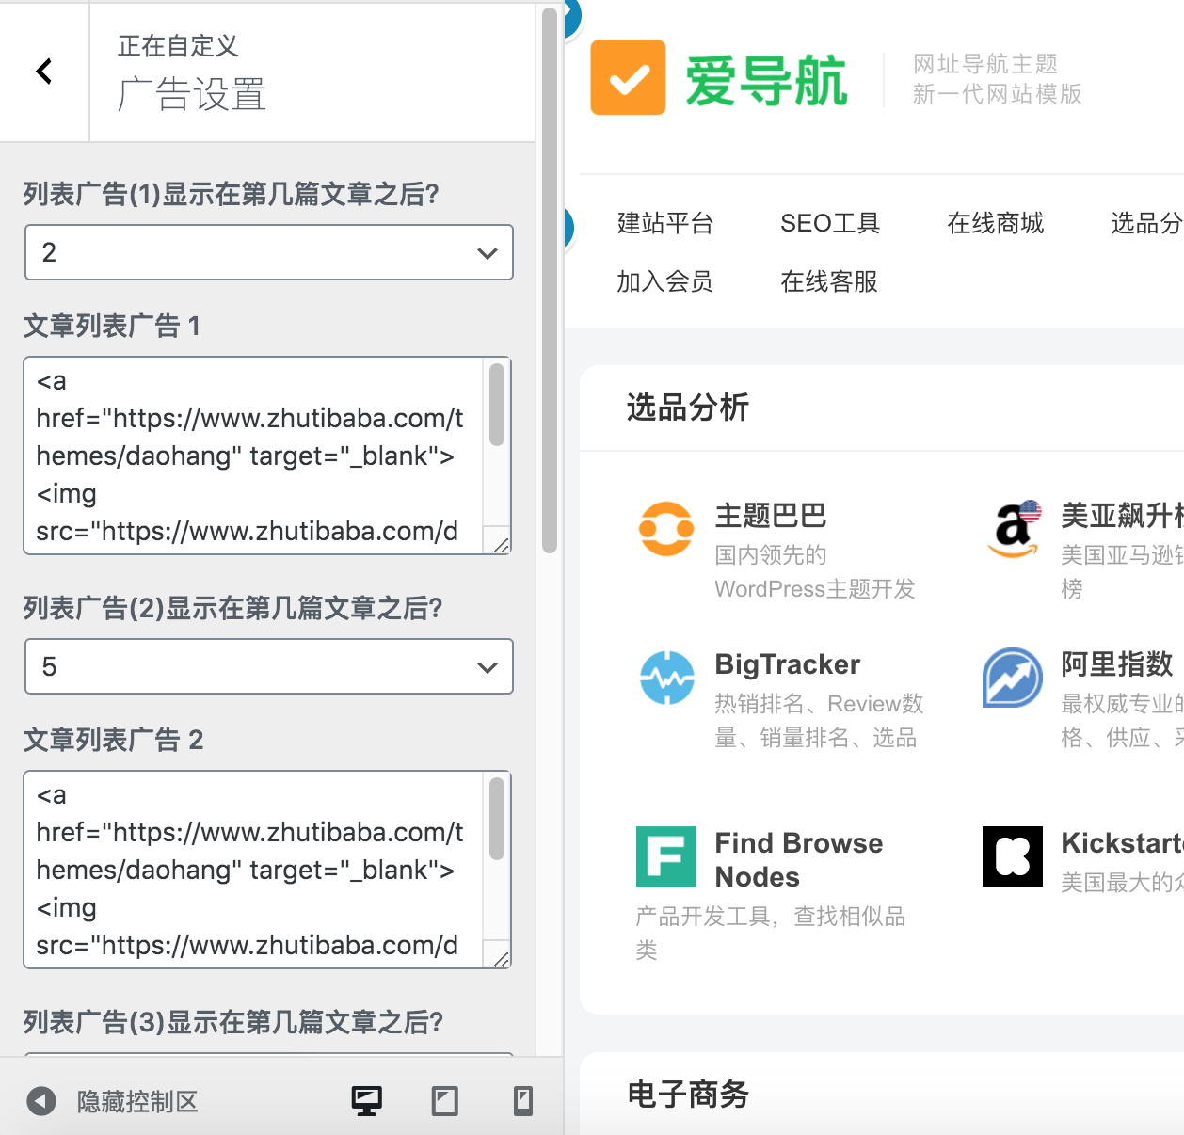Screen dimensions: 1184x1135
Task: Click the 主题巴巴 orange site icon
Action: point(666,528)
